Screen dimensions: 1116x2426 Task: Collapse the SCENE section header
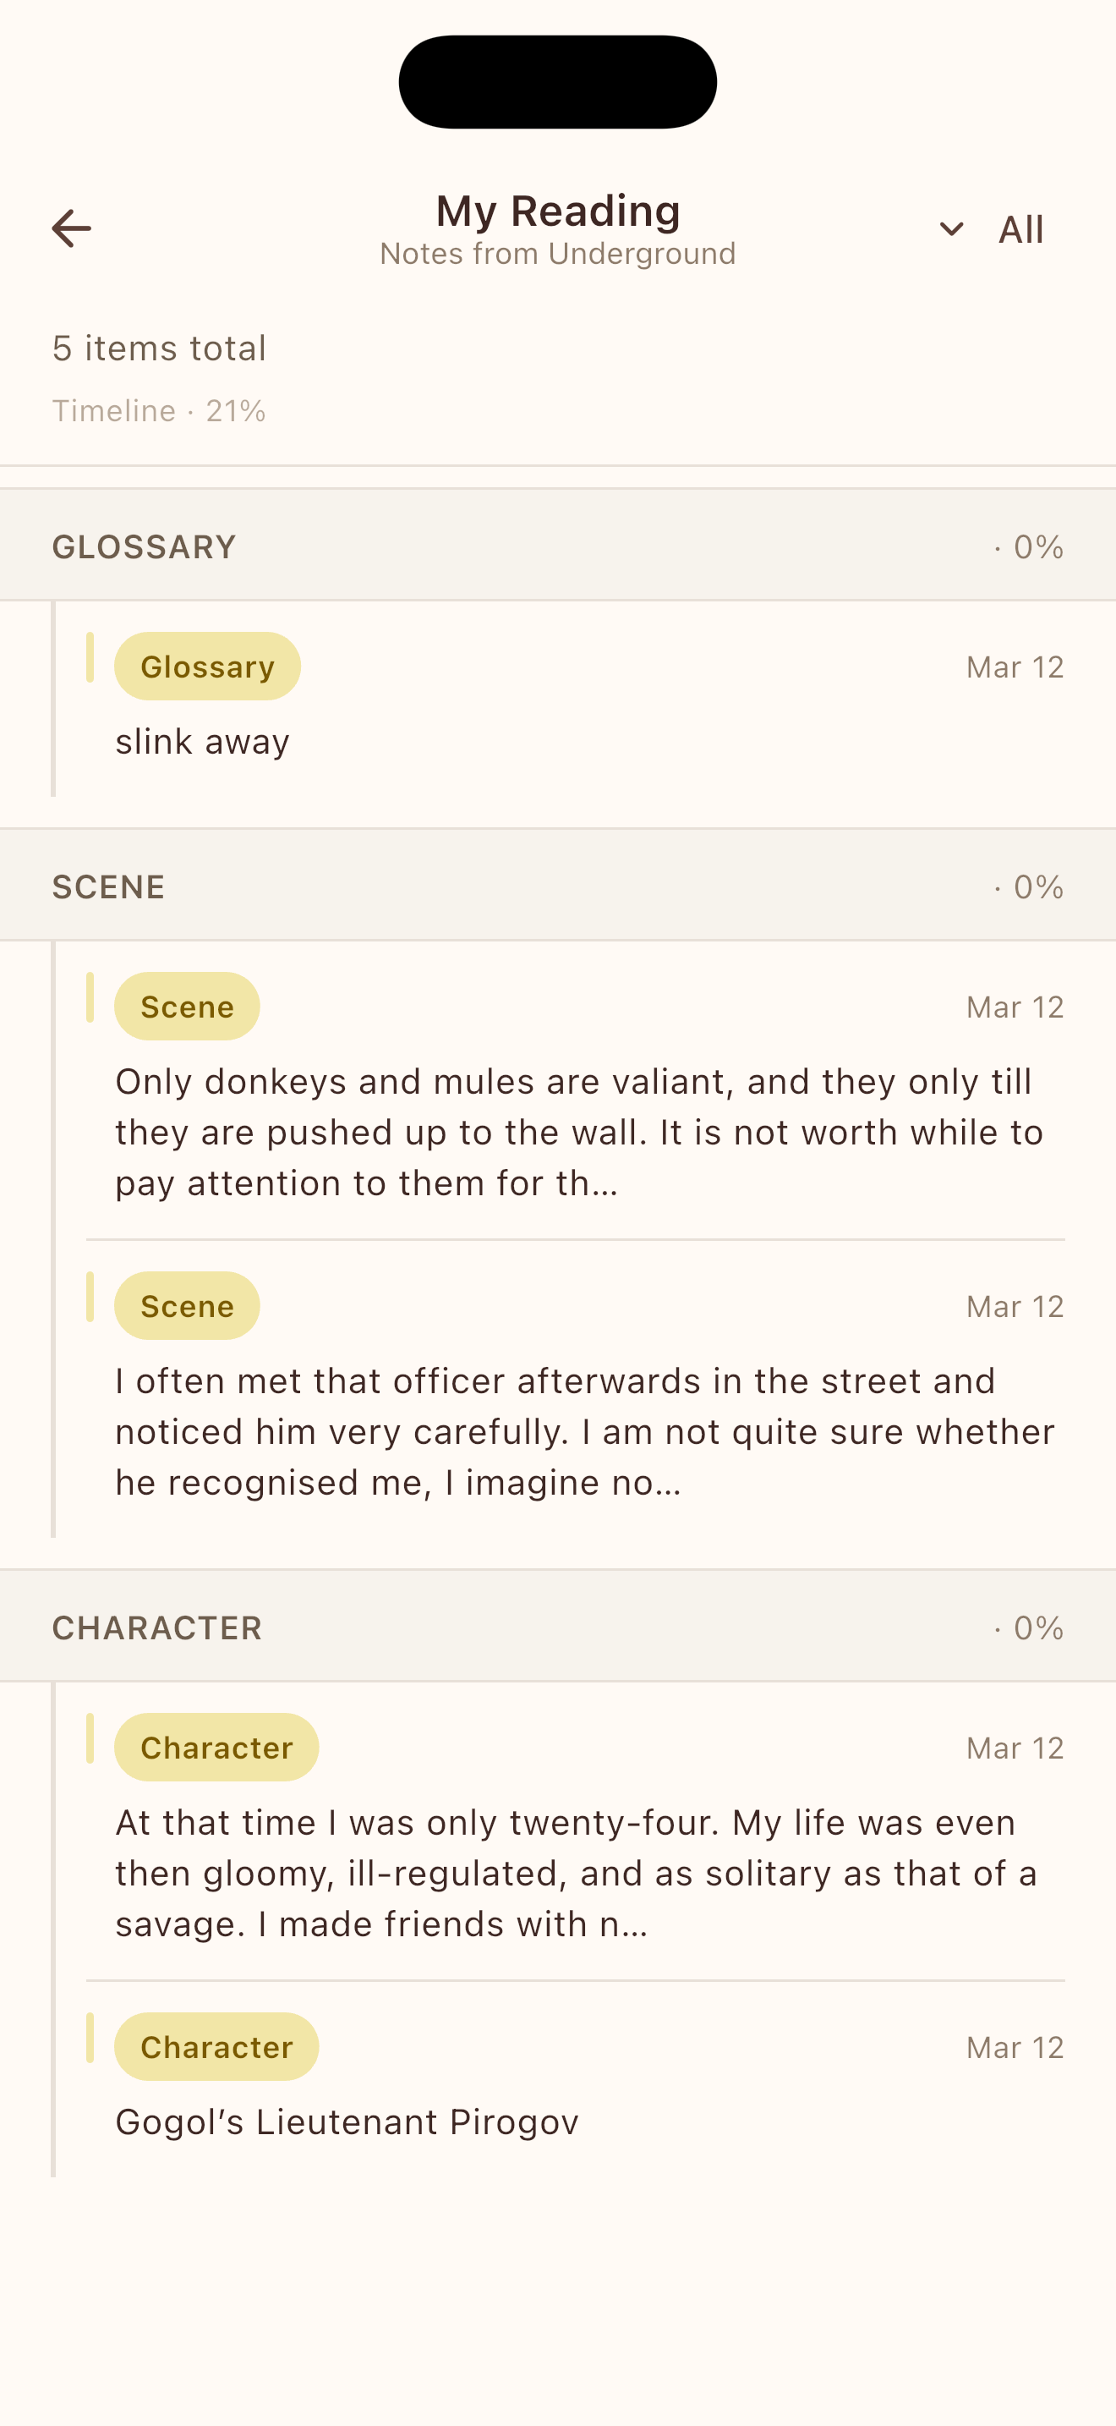pos(108,886)
